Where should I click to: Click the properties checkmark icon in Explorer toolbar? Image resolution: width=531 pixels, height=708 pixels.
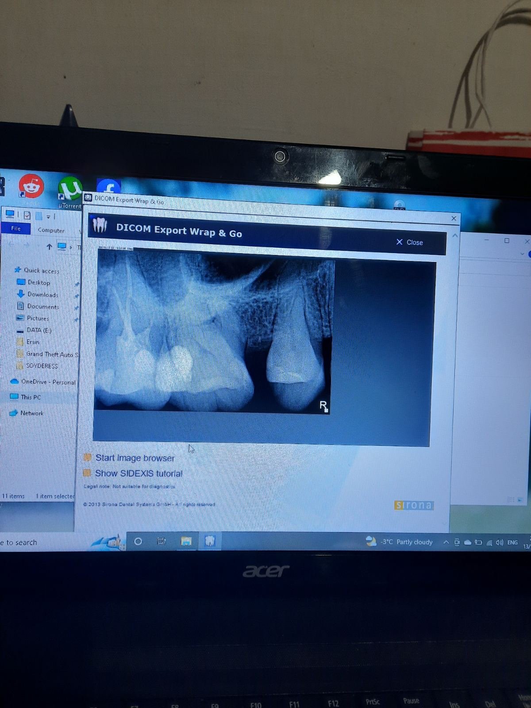(x=27, y=215)
